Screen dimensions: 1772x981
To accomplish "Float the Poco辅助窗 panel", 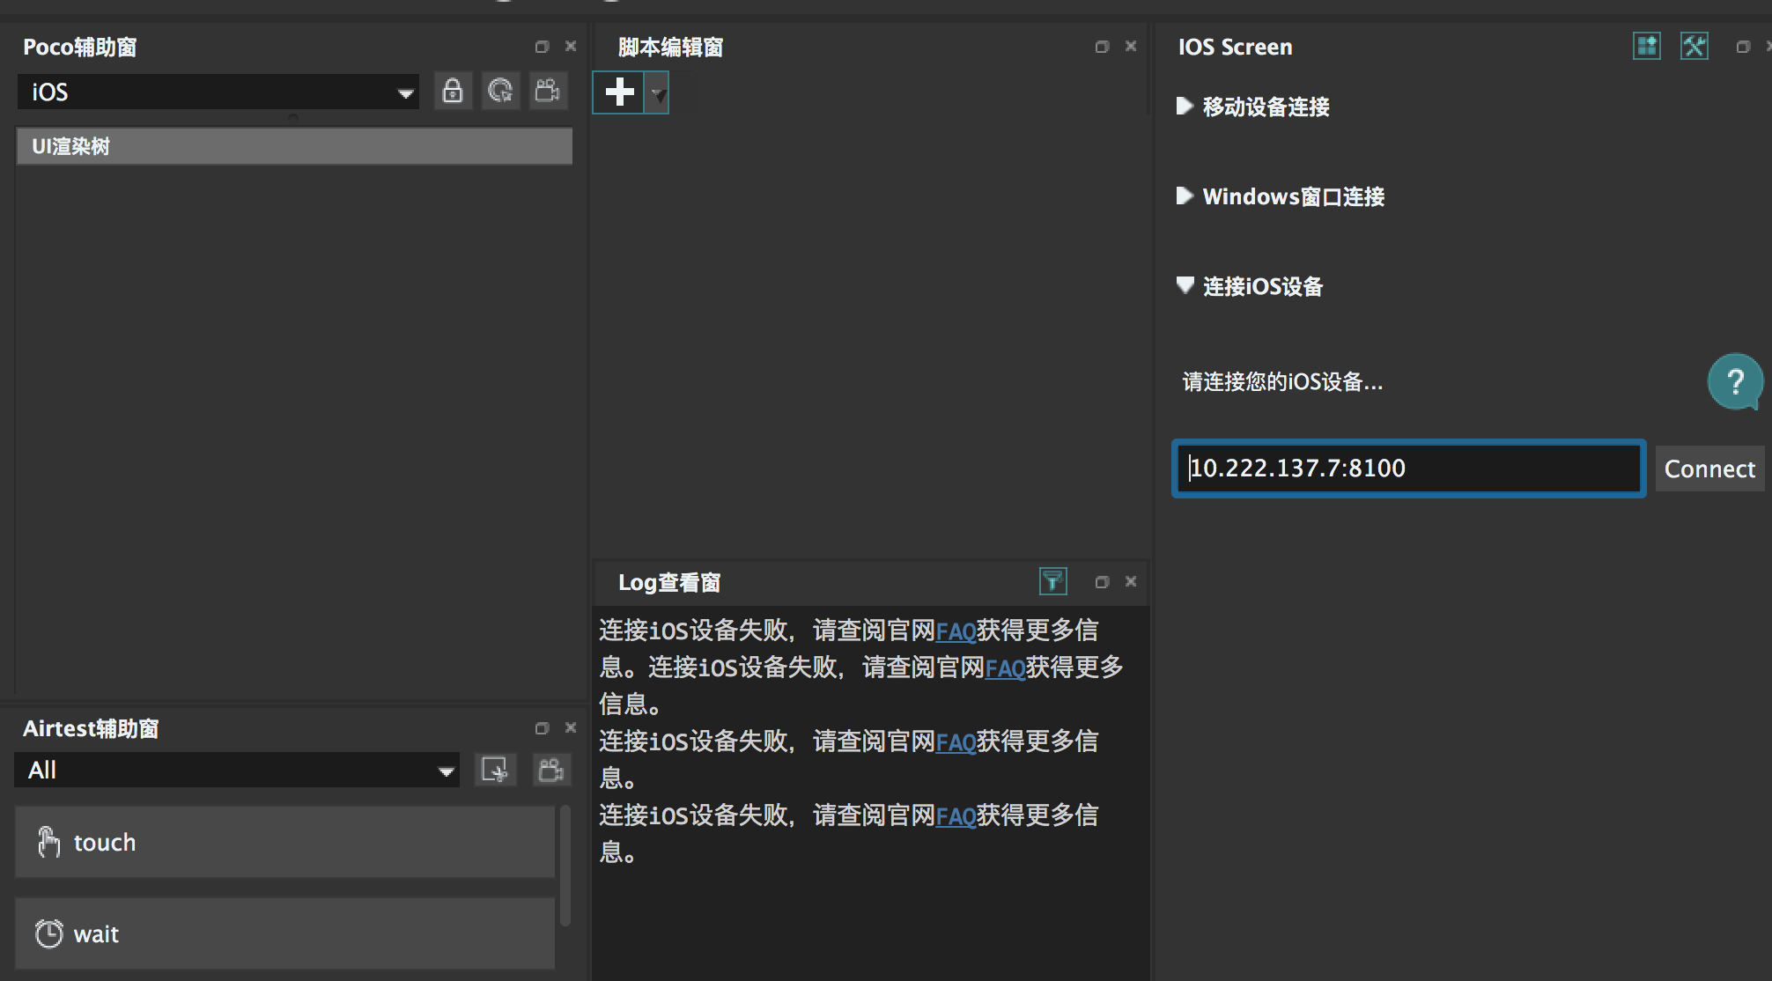I will click(x=542, y=47).
